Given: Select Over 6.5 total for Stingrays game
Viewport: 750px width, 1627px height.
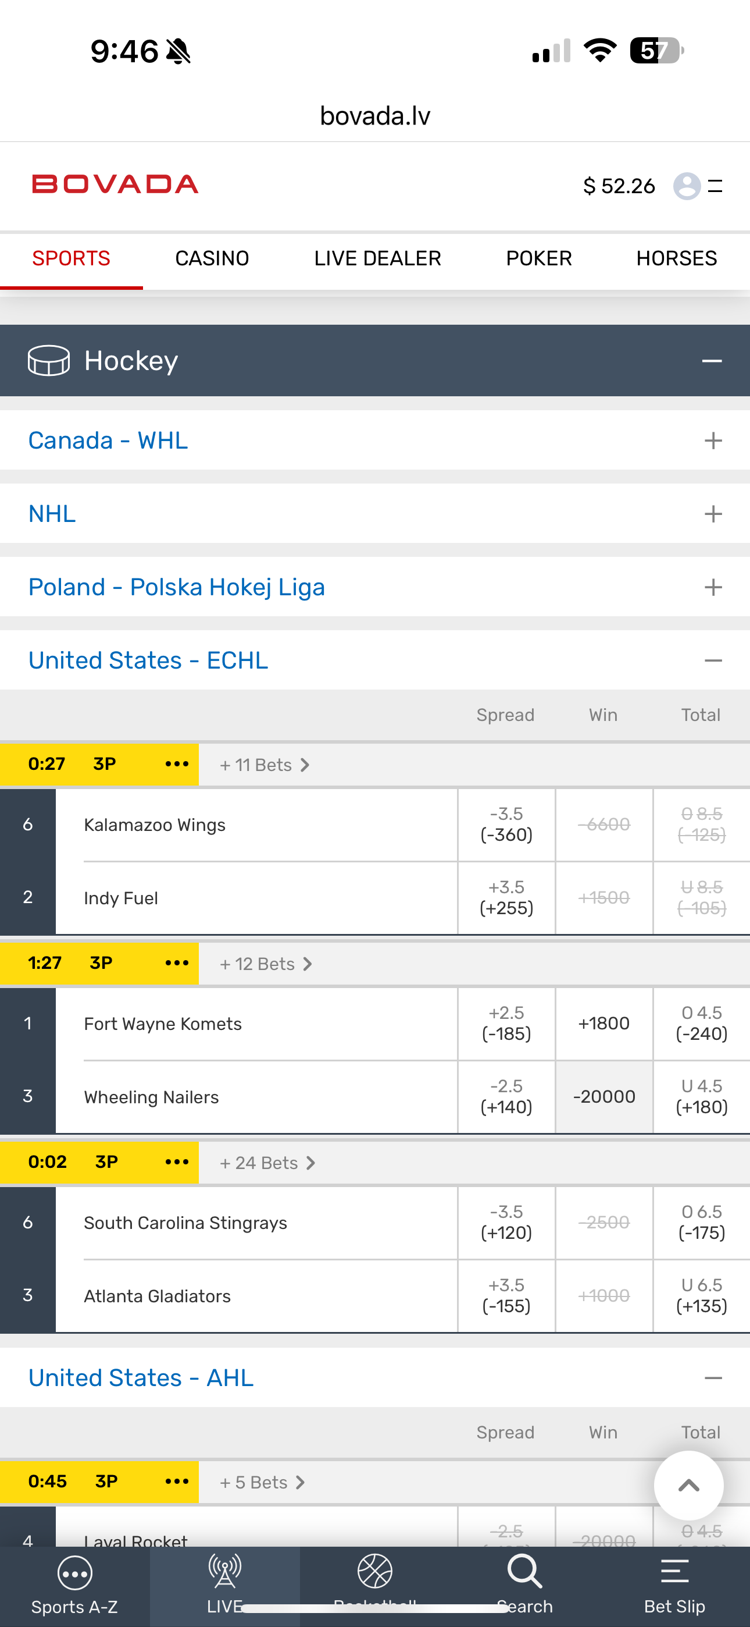Looking at the screenshot, I should coord(701,1222).
